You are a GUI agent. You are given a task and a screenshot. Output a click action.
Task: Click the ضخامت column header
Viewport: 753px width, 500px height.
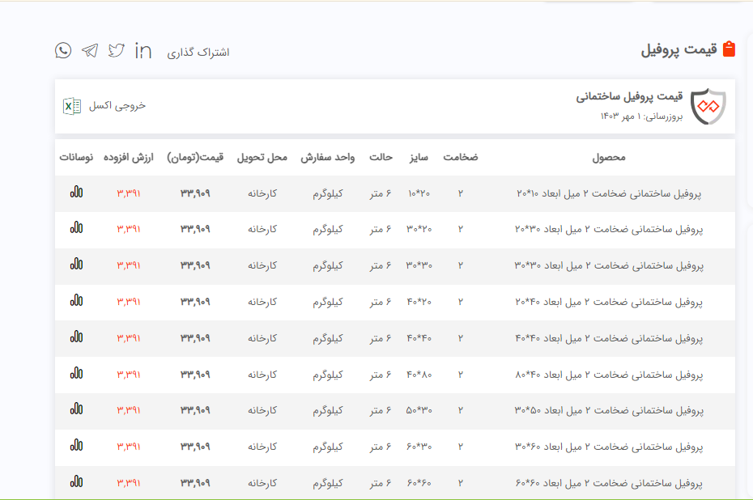point(460,157)
